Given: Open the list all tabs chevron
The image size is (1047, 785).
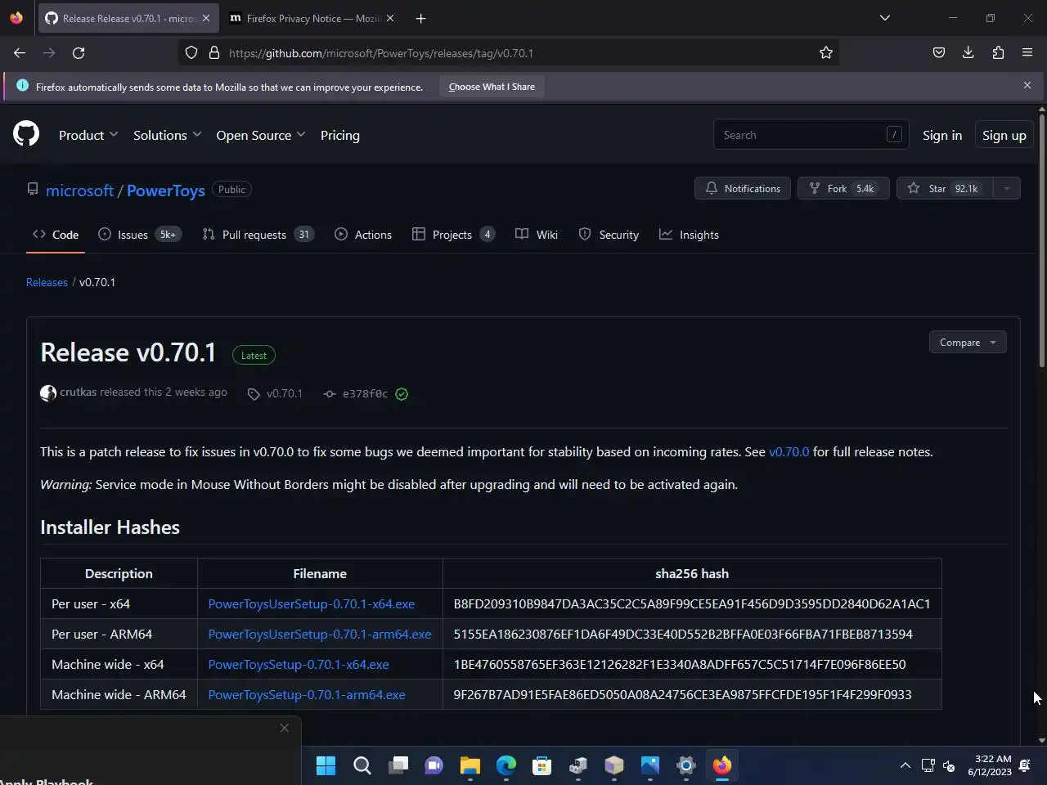Looking at the screenshot, I should point(884,18).
